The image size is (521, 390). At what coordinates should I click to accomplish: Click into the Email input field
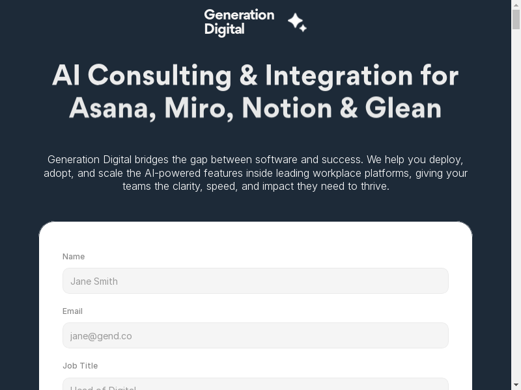[255, 335]
